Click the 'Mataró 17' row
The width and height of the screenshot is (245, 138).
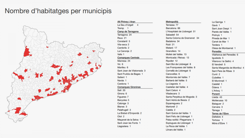(x=171, y=48)
